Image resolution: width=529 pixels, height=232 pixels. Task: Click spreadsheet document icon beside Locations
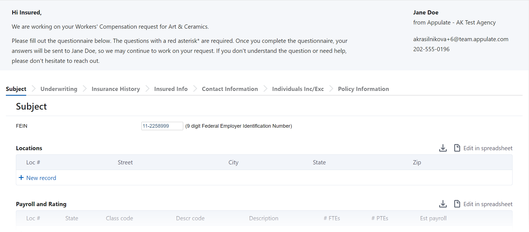point(457,148)
